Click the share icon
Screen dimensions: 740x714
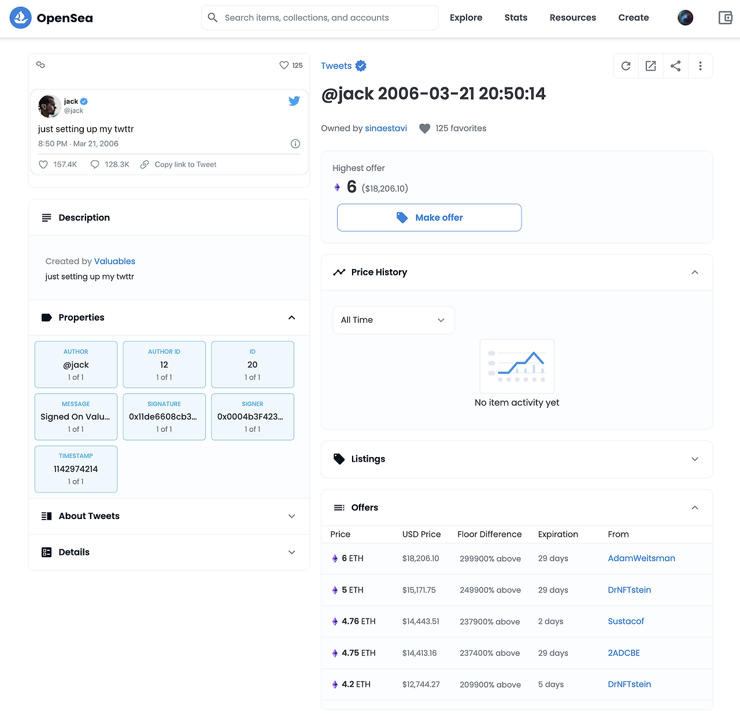click(675, 66)
